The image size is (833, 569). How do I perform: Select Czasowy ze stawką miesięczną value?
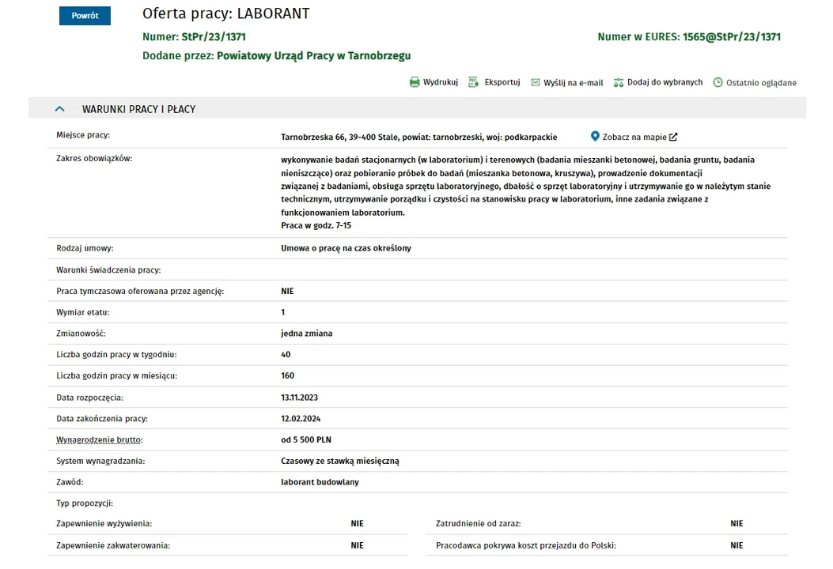[x=340, y=461]
